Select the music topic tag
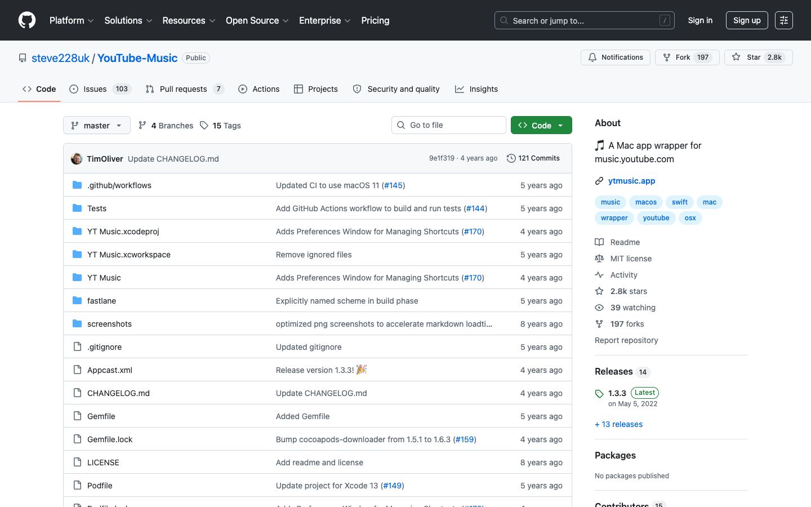Image resolution: width=811 pixels, height=507 pixels. [610, 202]
